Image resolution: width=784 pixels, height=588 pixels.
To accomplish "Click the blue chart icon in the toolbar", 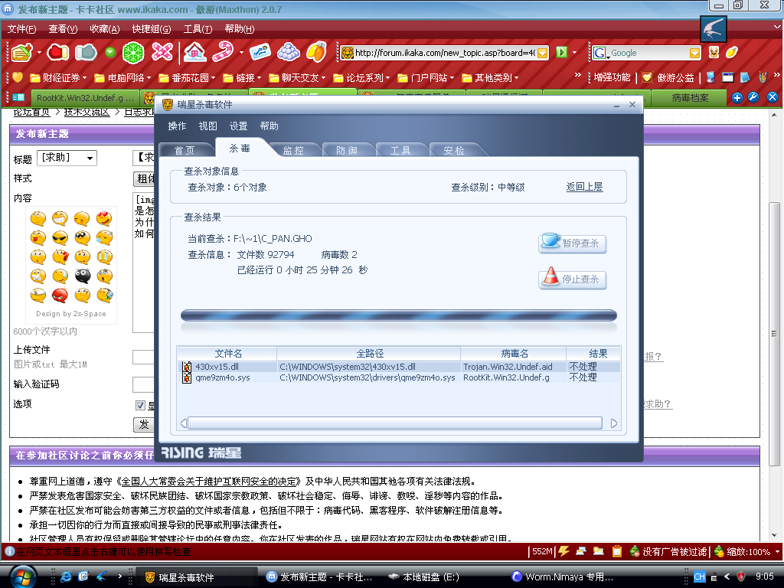I will [x=260, y=52].
